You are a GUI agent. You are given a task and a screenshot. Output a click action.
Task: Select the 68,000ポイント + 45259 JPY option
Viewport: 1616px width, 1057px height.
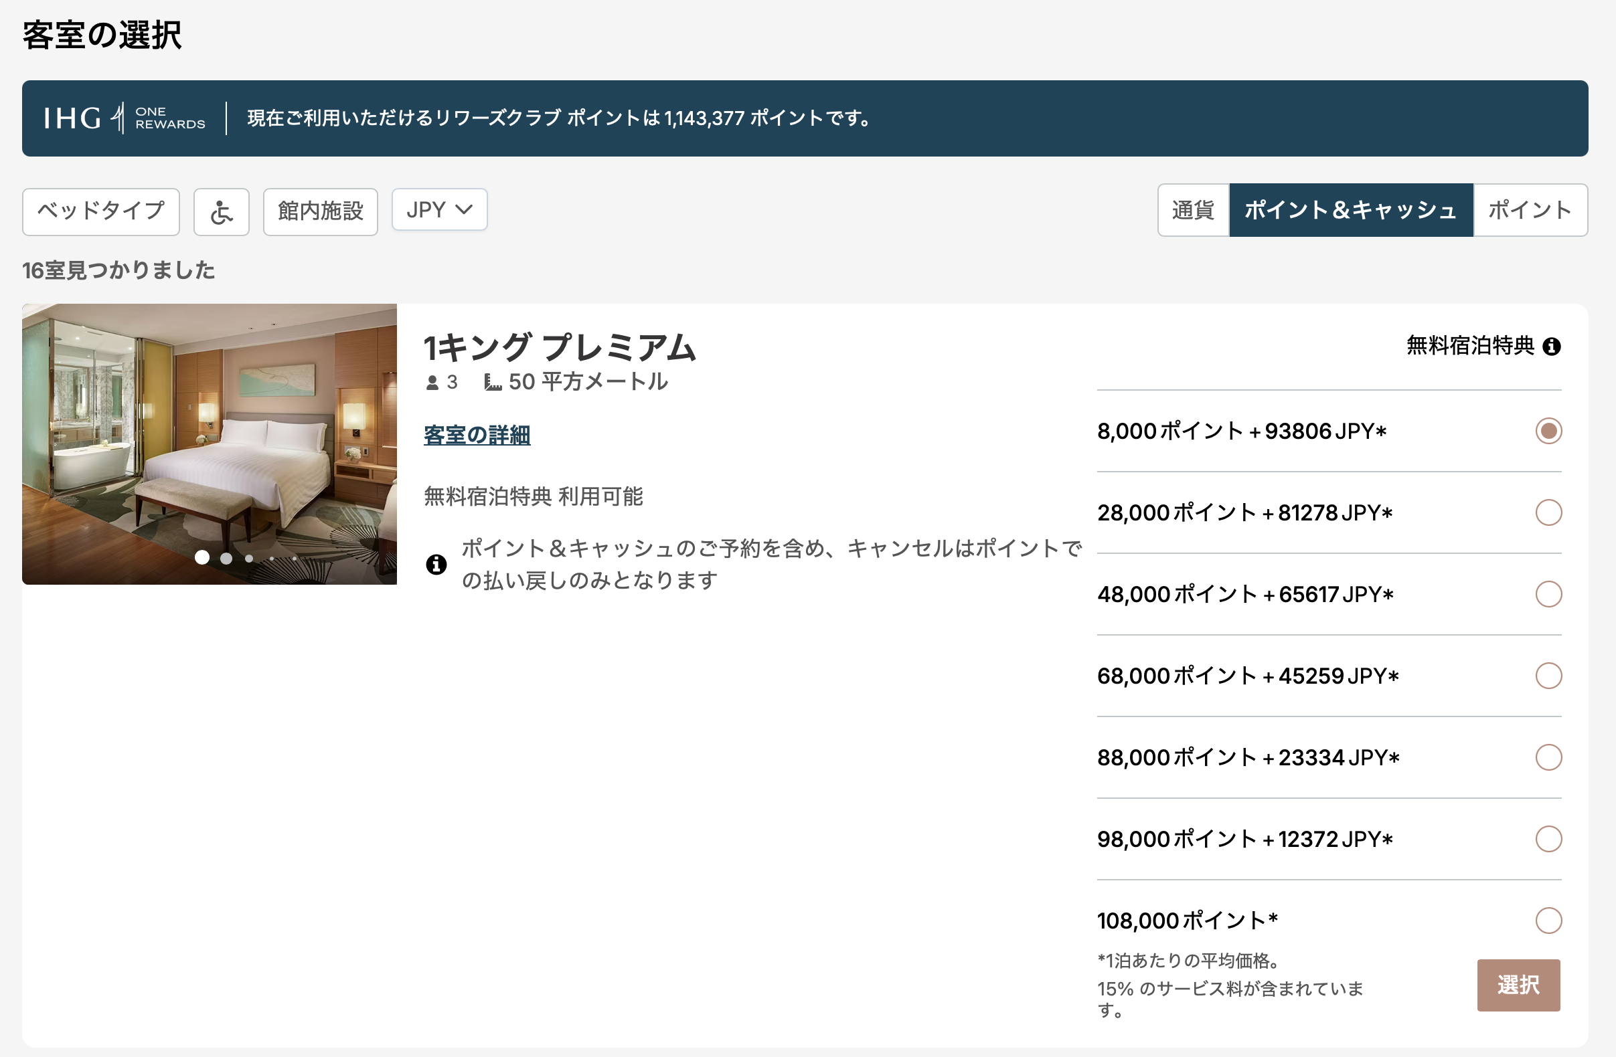[x=1548, y=676]
